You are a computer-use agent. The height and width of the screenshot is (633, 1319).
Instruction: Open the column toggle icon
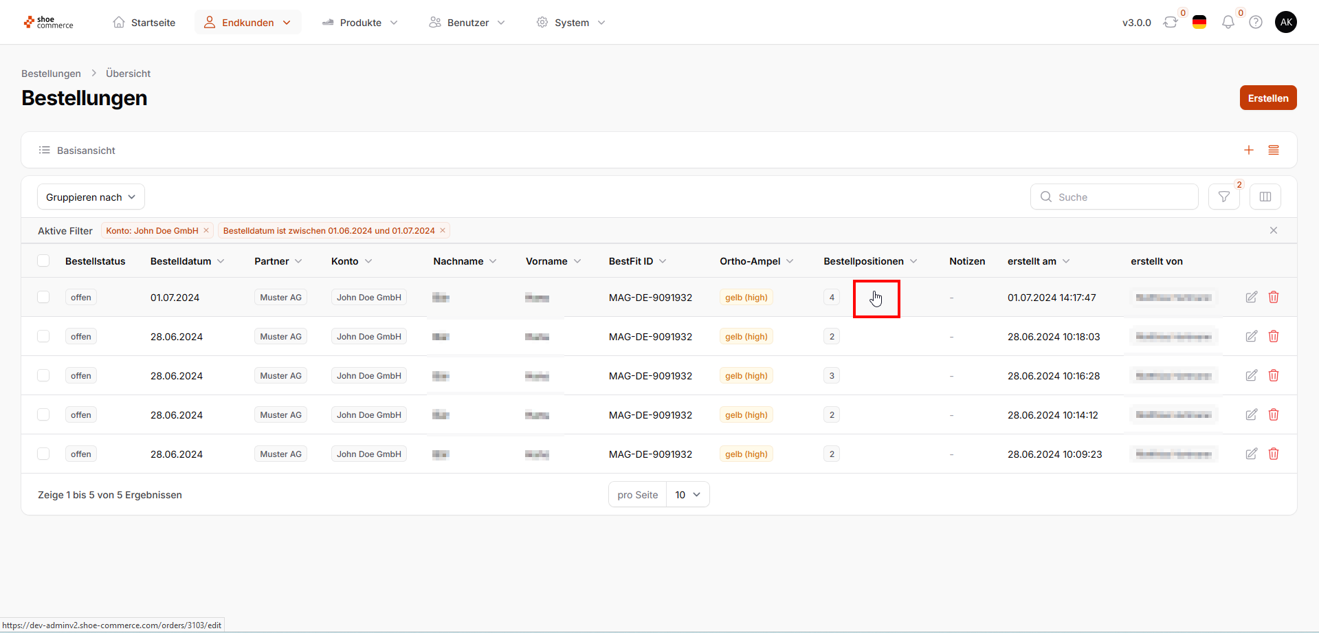1265,197
